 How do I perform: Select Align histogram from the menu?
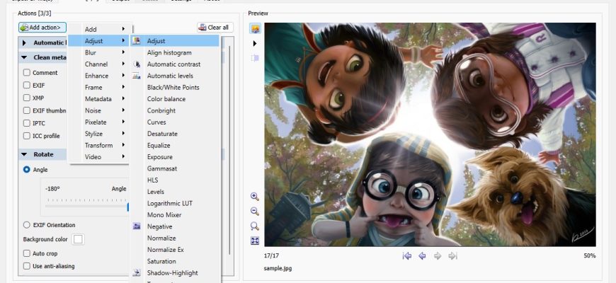pyautogui.click(x=175, y=52)
